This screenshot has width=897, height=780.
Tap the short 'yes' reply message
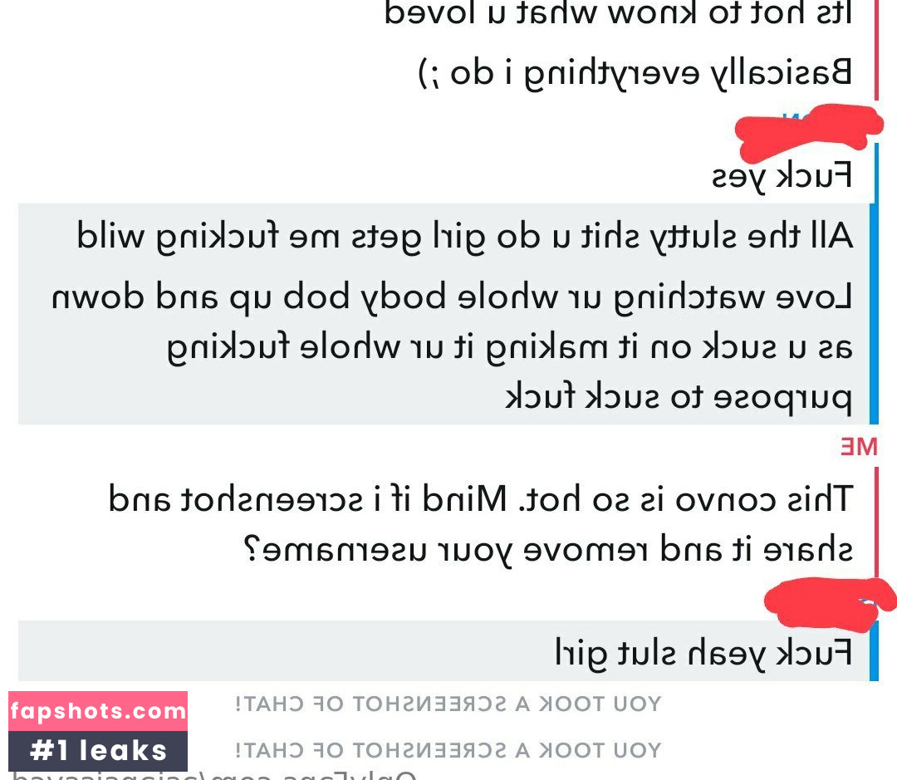pos(782,175)
